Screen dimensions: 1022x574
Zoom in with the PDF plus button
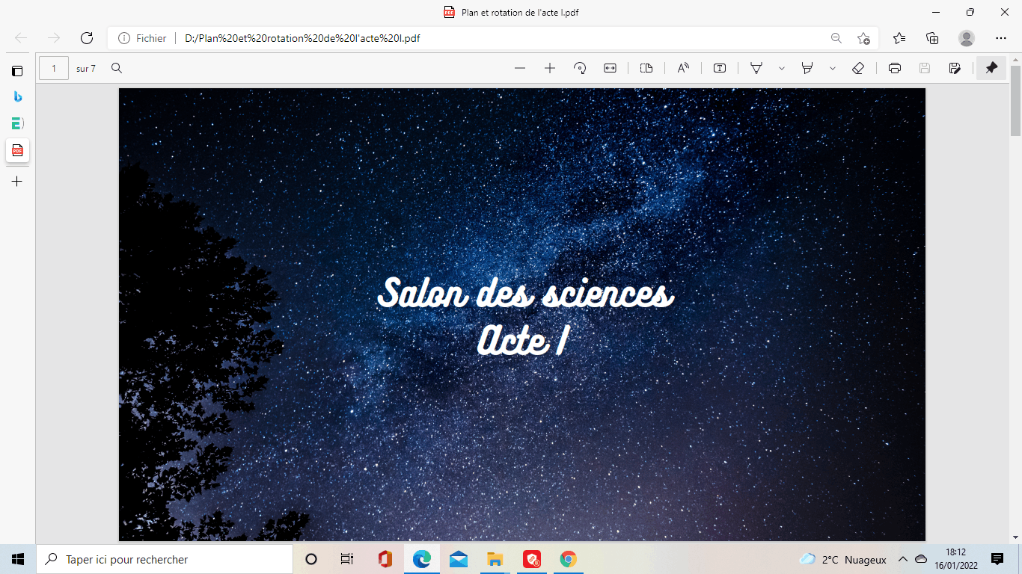tap(550, 68)
